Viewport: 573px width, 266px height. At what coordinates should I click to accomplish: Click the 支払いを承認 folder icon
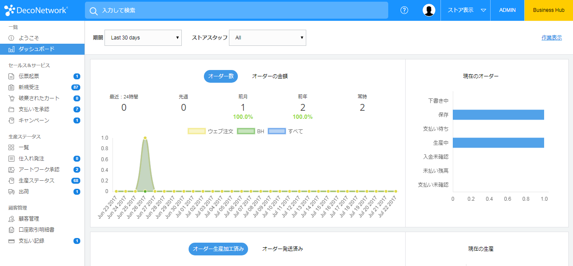coord(11,109)
